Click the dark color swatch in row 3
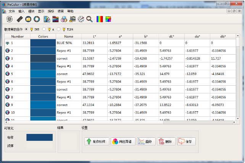 click(x=43, y=58)
